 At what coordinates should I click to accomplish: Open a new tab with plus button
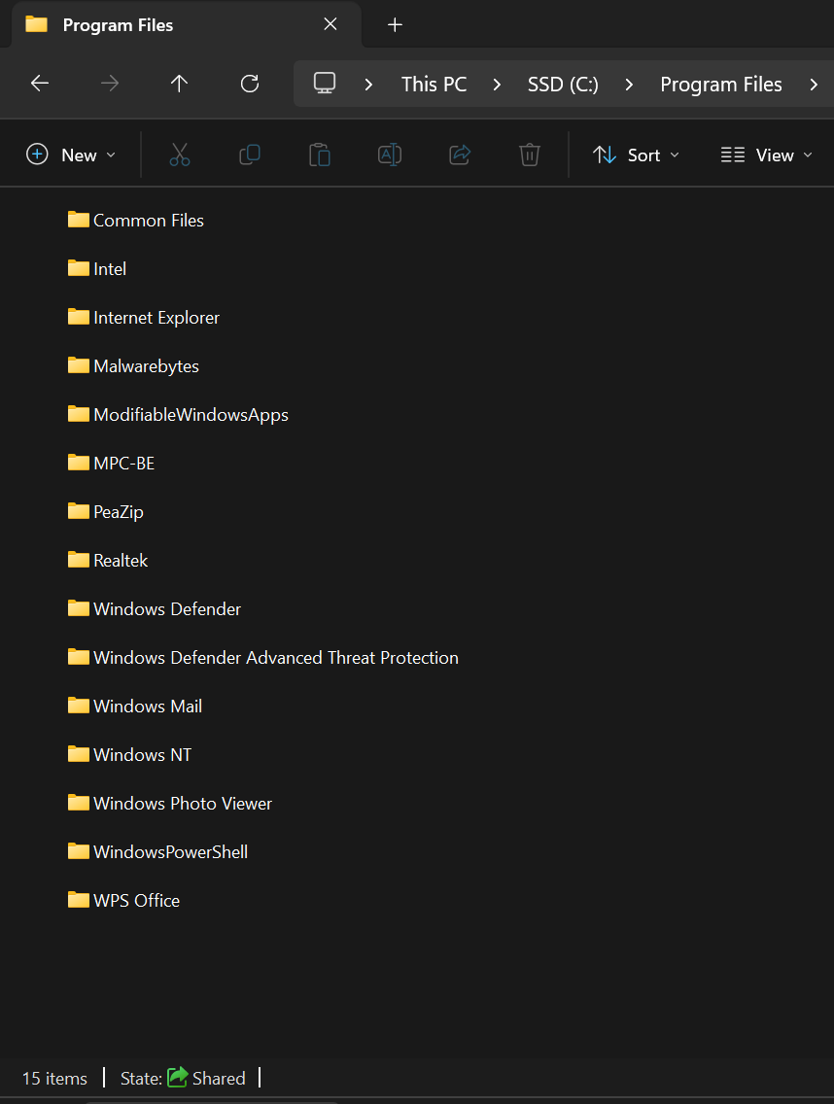[396, 24]
